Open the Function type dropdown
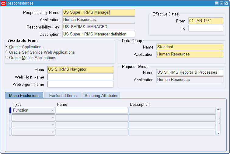The image size is (230, 154). (53, 110)
